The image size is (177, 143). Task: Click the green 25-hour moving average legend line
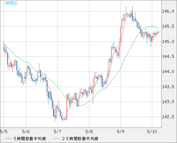coord(56,139)
